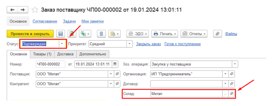Select the Основное navigation section
Screen dimensions: 279x106
(x=18, y=22)
